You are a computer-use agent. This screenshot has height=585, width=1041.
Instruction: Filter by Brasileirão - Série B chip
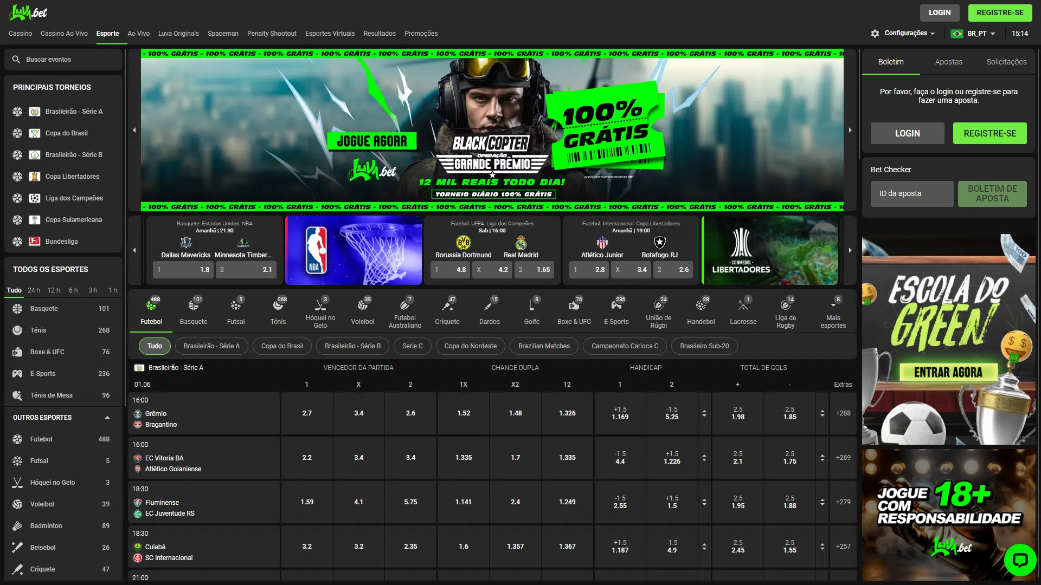pyautogui.click(x=352, y=346)
